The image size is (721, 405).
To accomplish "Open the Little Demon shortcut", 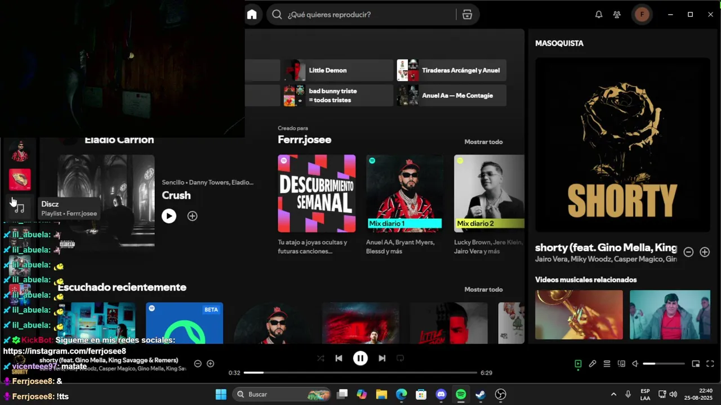I will pyautogui.click(x=337, y=70).
